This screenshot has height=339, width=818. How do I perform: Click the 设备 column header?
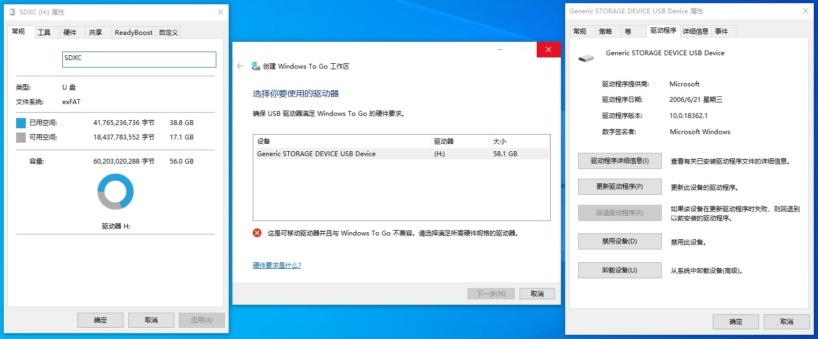point(342,142)
